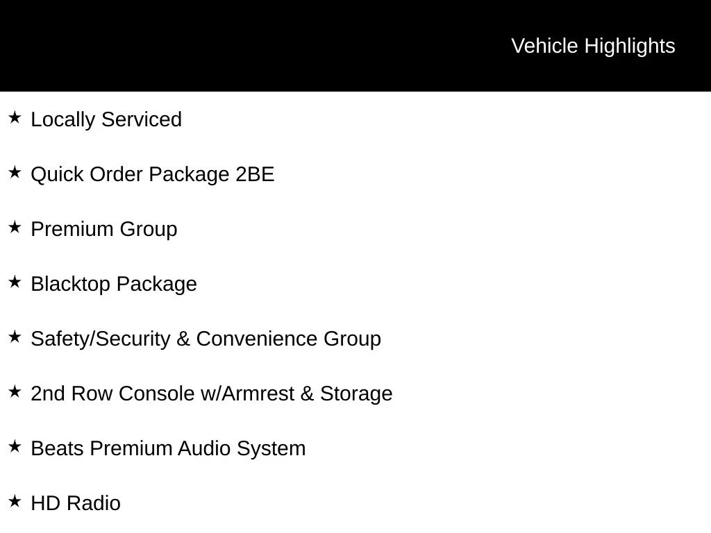Select the Premium Group highlight text
711x533 pixels.
pyautogui.click(x=104, y=230)
